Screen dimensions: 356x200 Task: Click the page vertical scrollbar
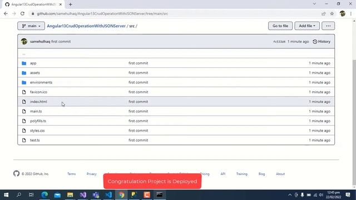click(x=354, y=122)
